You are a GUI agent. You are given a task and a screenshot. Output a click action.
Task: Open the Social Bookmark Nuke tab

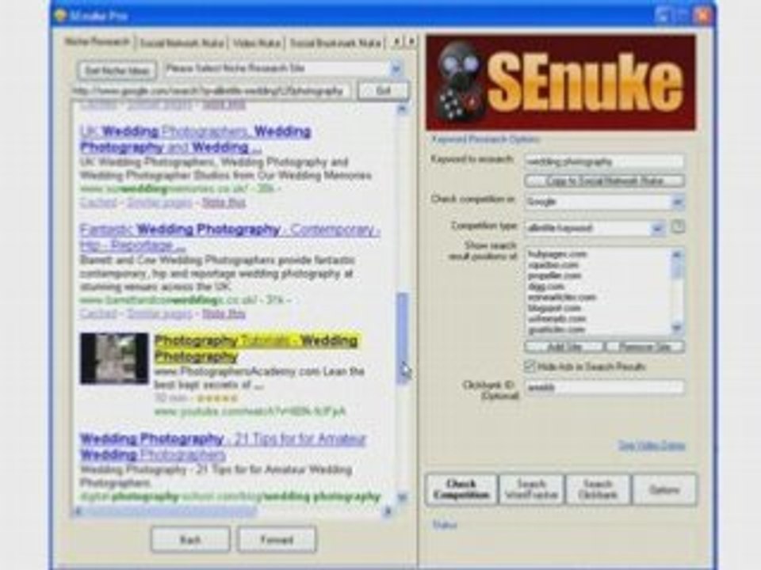[x=335, y=43]
